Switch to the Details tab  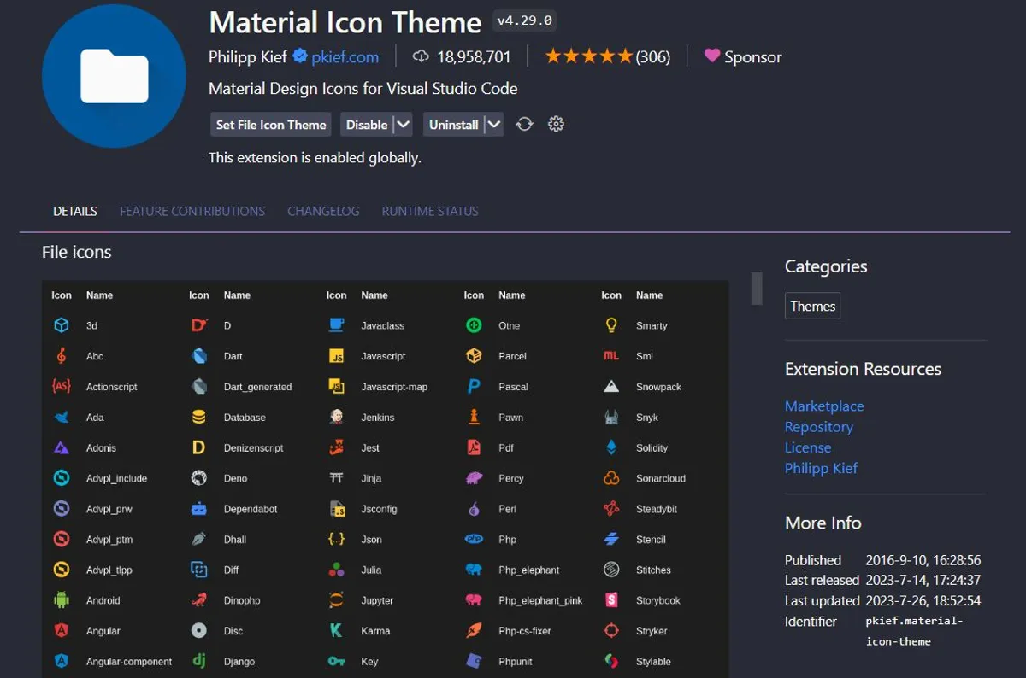(x=75, y=211)
